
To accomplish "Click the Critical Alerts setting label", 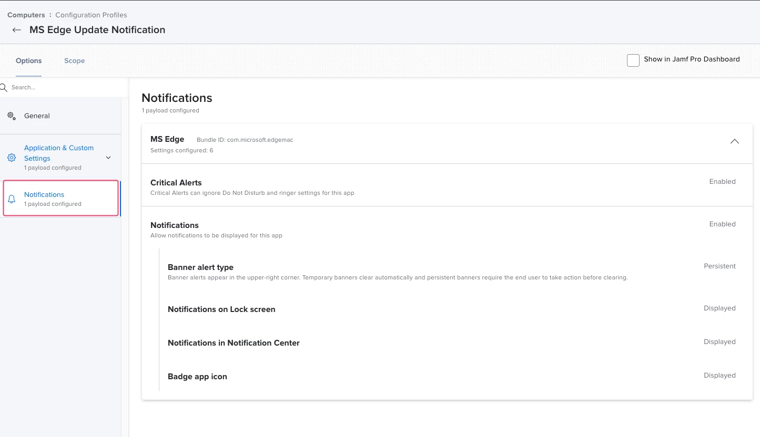I will [x=176, y=183].
